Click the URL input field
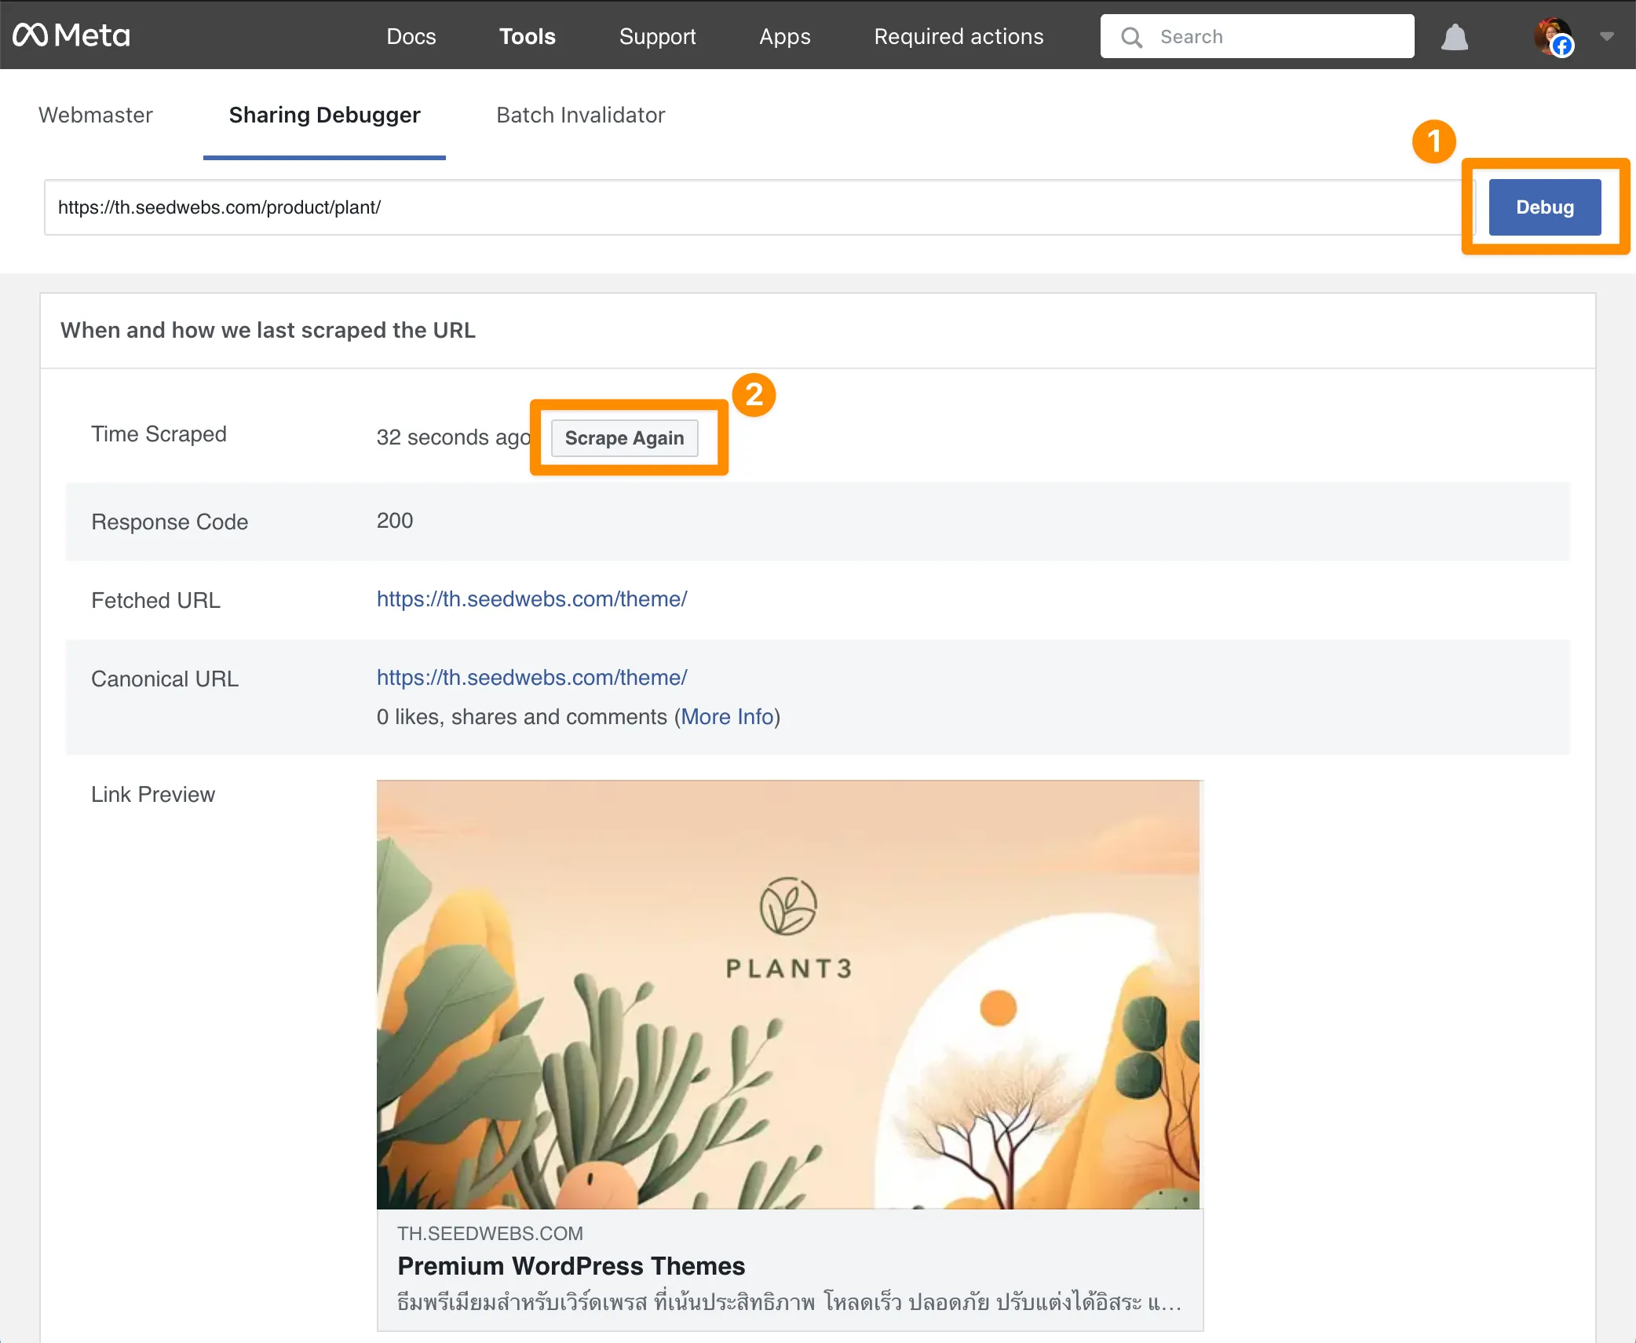The height and width of the screenshot is (1343, 1636). point(759,207)
